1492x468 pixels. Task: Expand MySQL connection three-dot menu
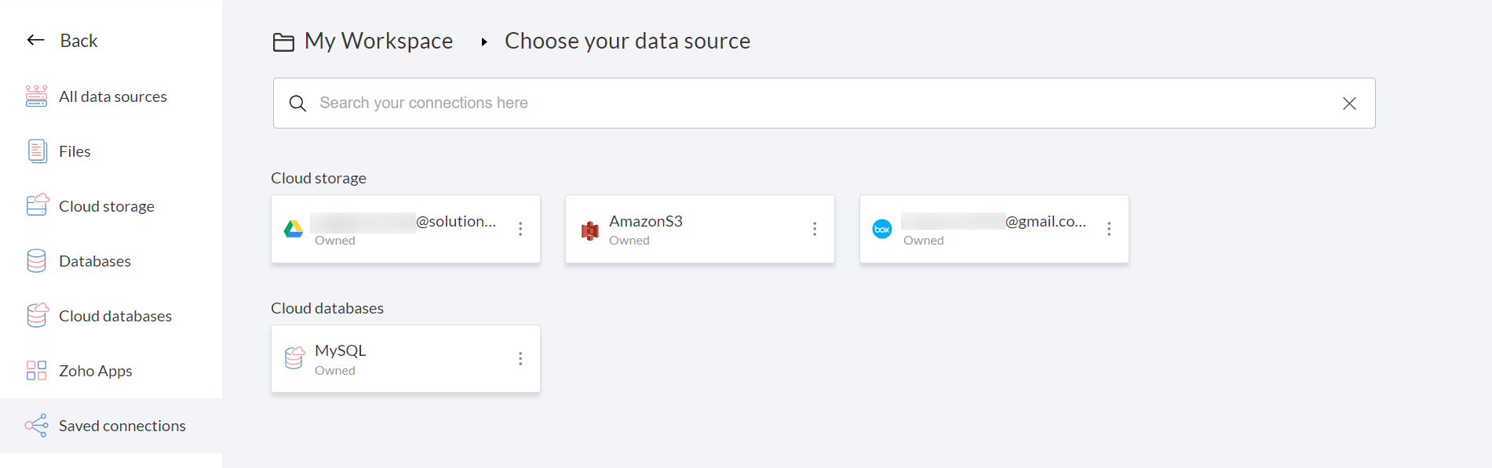click(x=520, y=359)
